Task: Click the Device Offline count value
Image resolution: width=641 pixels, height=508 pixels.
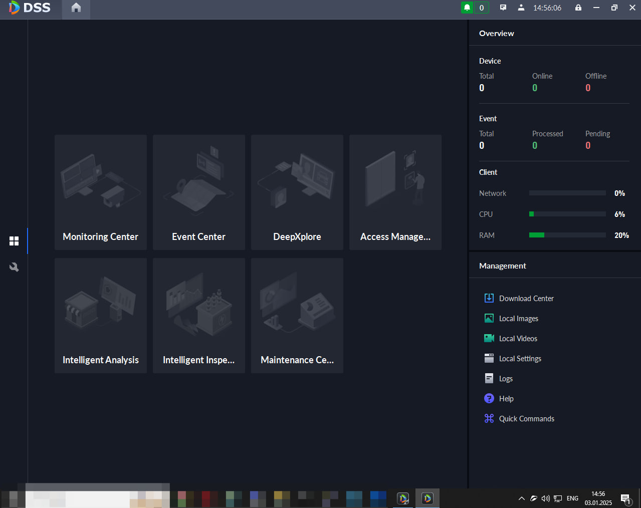Action: [588, 88]
